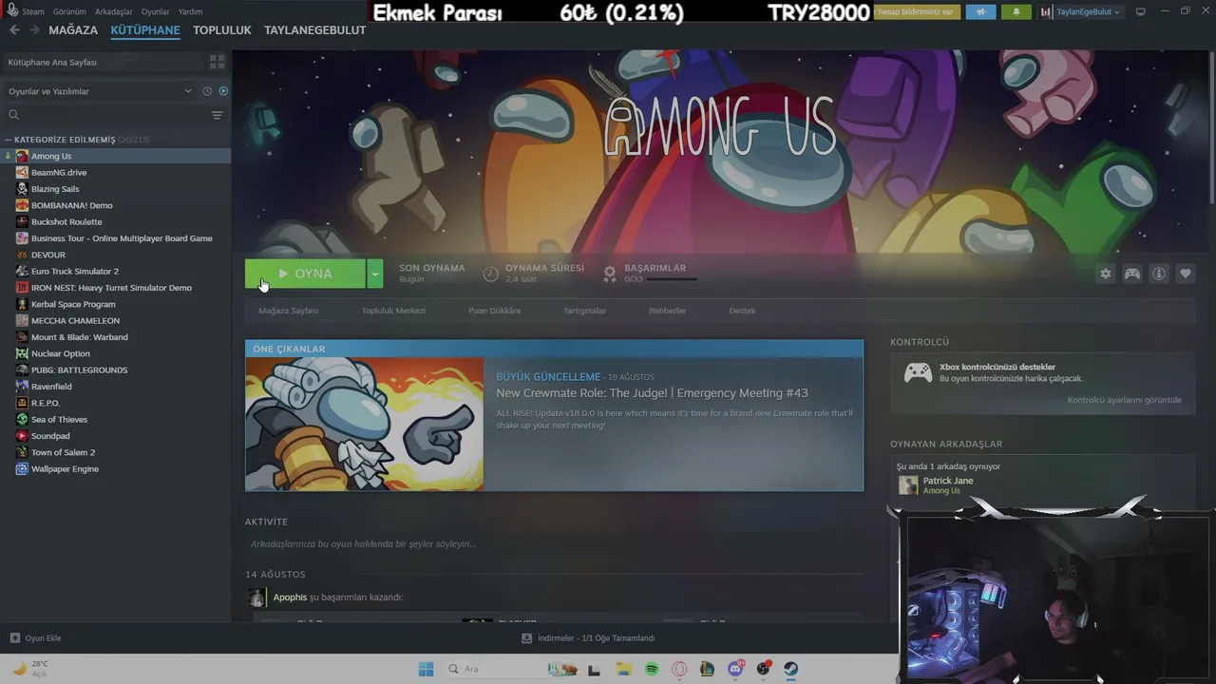1216x684 pixels.
Task: Launch Among Us with OYNA button
Action: tap(305, 274)
